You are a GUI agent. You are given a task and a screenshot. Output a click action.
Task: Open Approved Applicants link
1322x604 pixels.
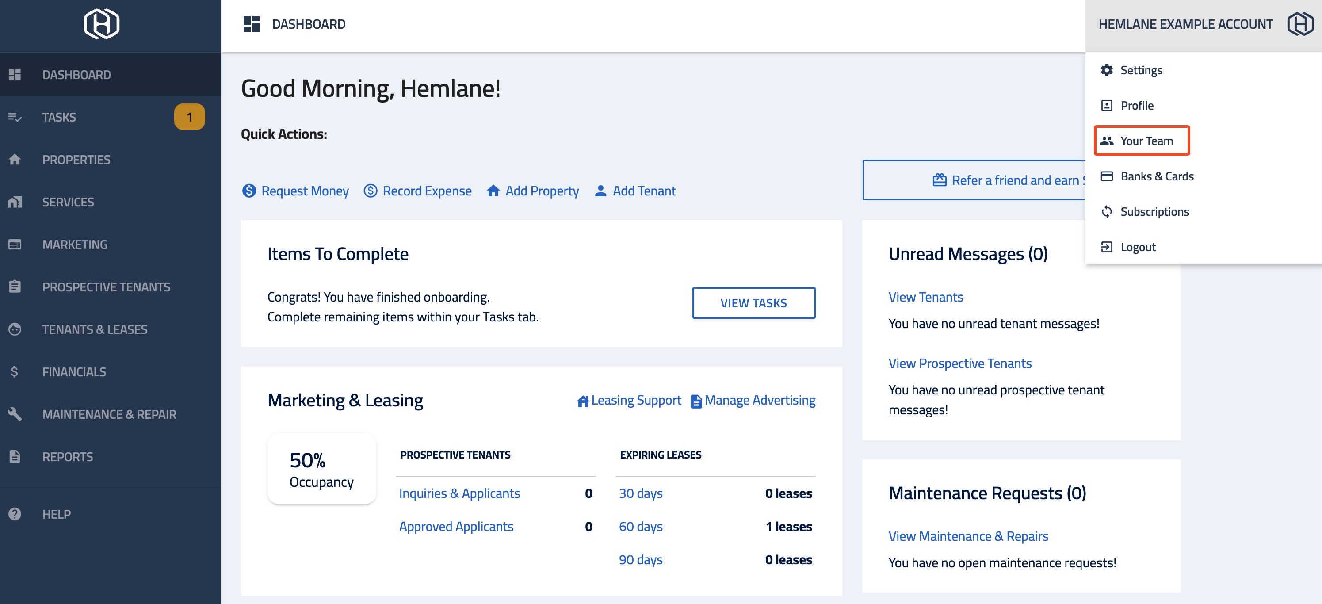point(456,527)
